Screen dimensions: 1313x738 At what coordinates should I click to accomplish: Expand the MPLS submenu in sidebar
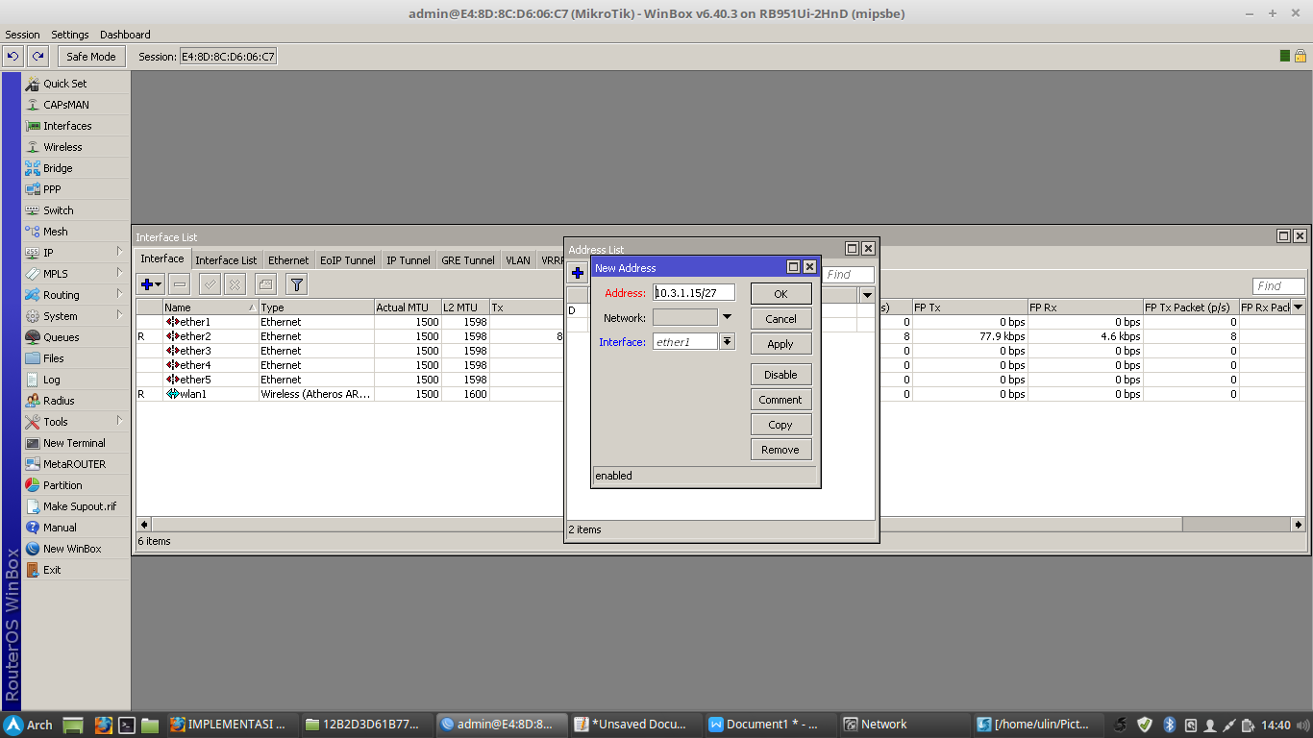point(120,273)
